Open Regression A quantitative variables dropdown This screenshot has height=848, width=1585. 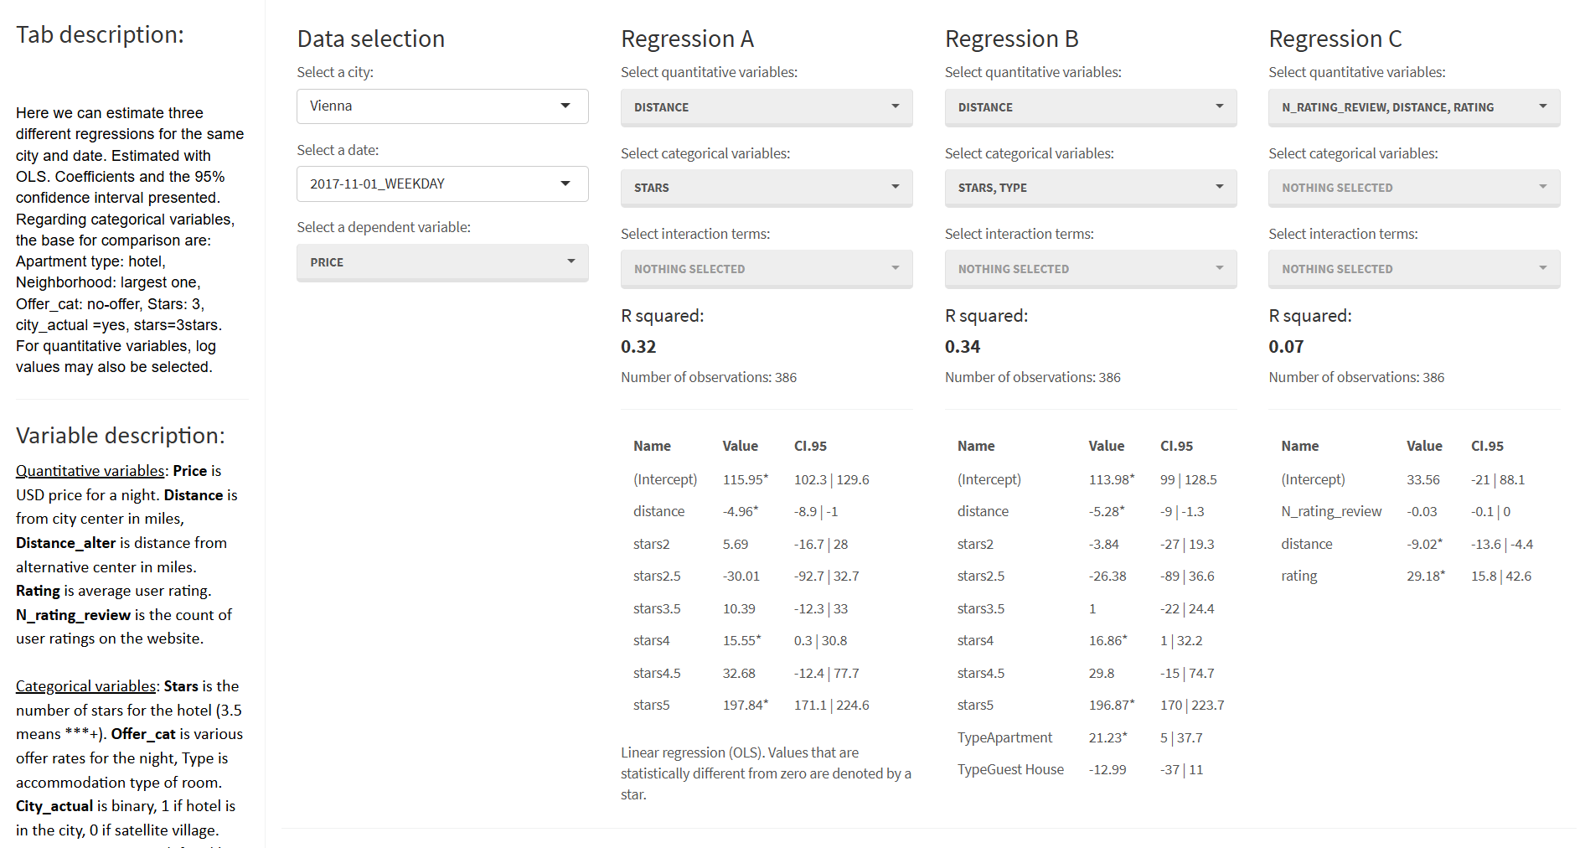[766, 107]
